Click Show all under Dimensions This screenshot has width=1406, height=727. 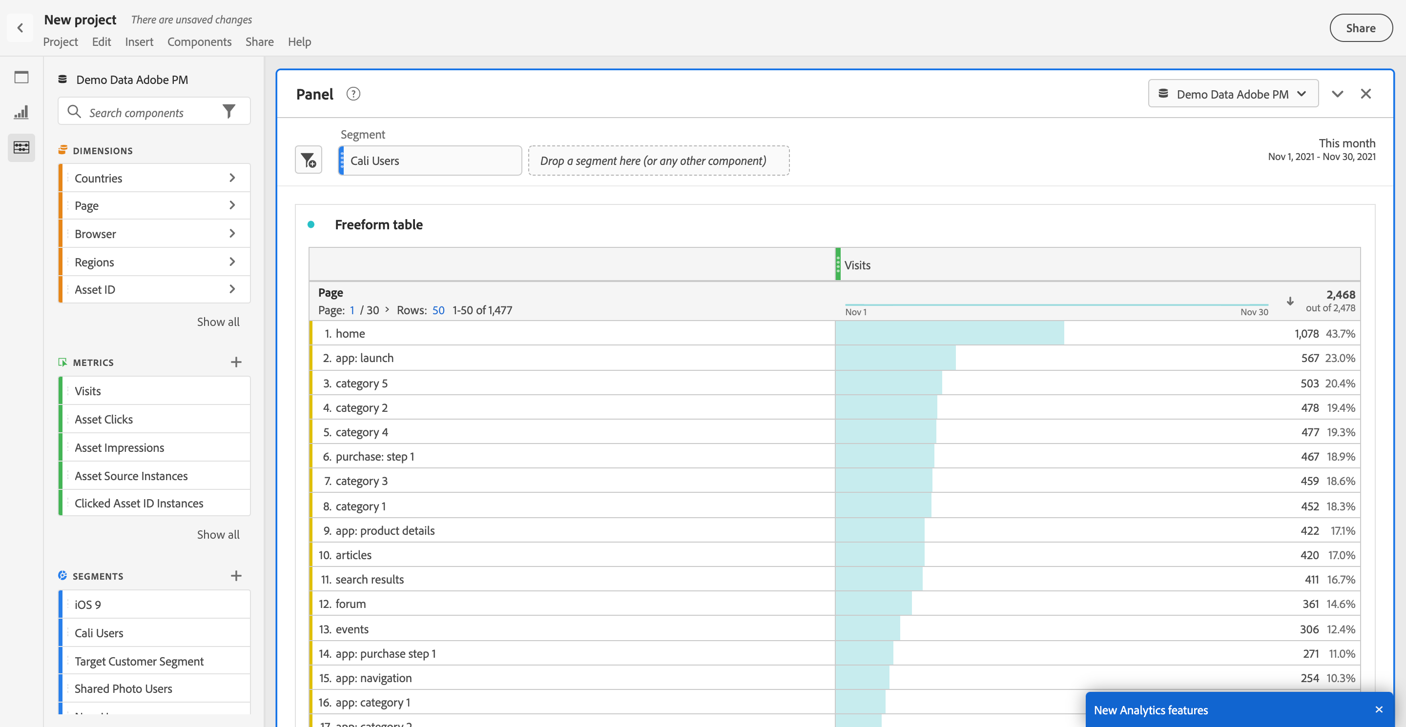218,322
